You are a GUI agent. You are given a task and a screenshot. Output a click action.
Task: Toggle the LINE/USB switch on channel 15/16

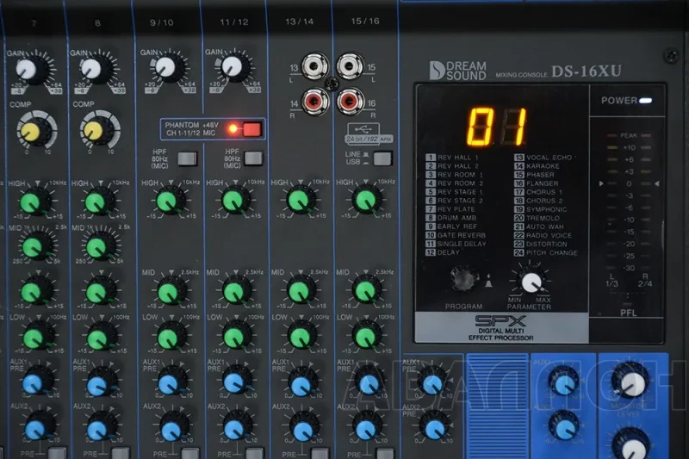382,158
